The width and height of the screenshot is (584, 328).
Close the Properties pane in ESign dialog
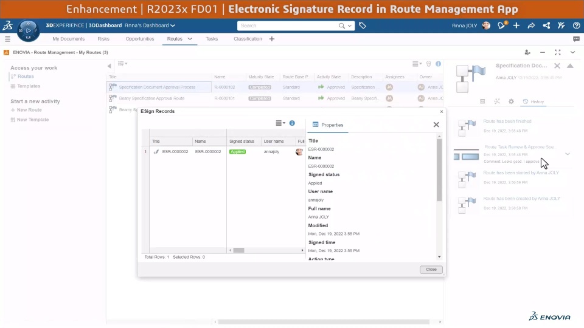tap(436, 125)
